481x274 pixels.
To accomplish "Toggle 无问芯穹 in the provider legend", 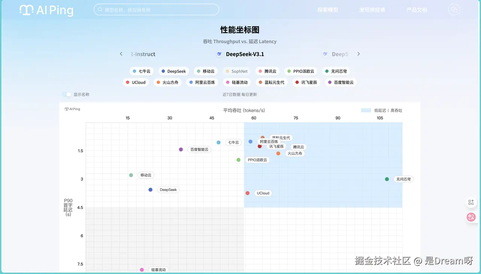I will click(336, 71).
